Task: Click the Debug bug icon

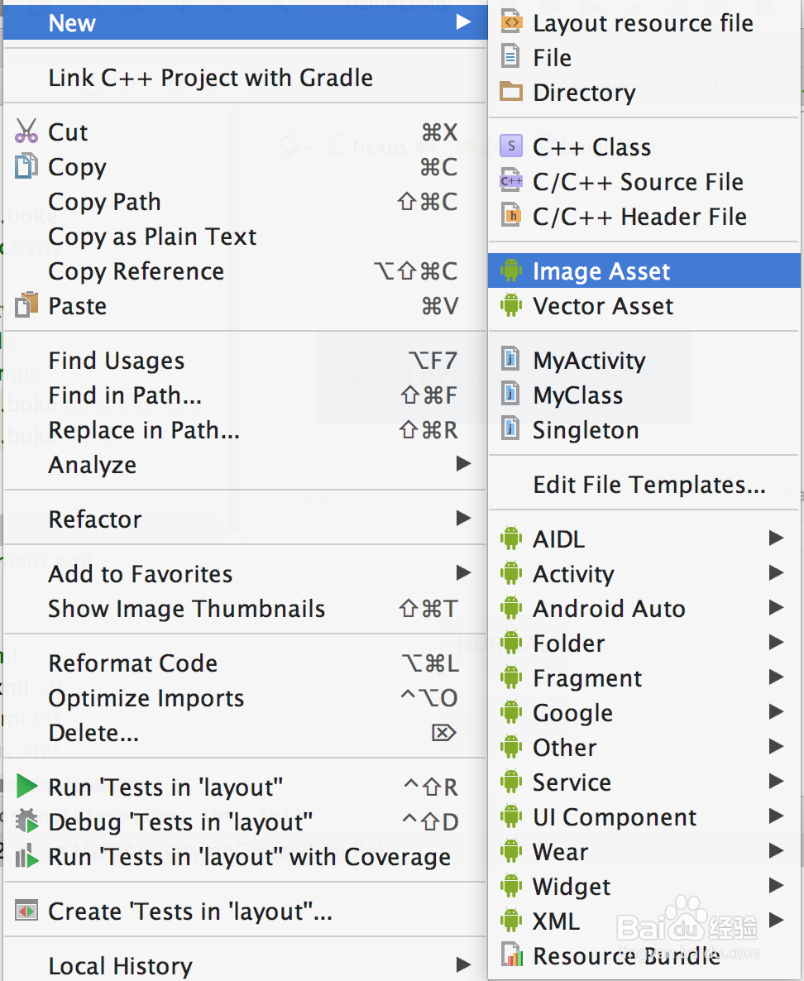Action: [26, 821]
